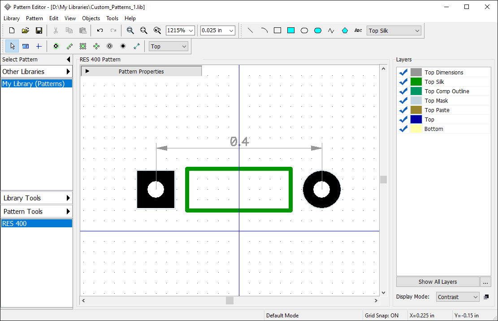
Task: Select the circular pad pattern tool
Action: pos(96,46)
